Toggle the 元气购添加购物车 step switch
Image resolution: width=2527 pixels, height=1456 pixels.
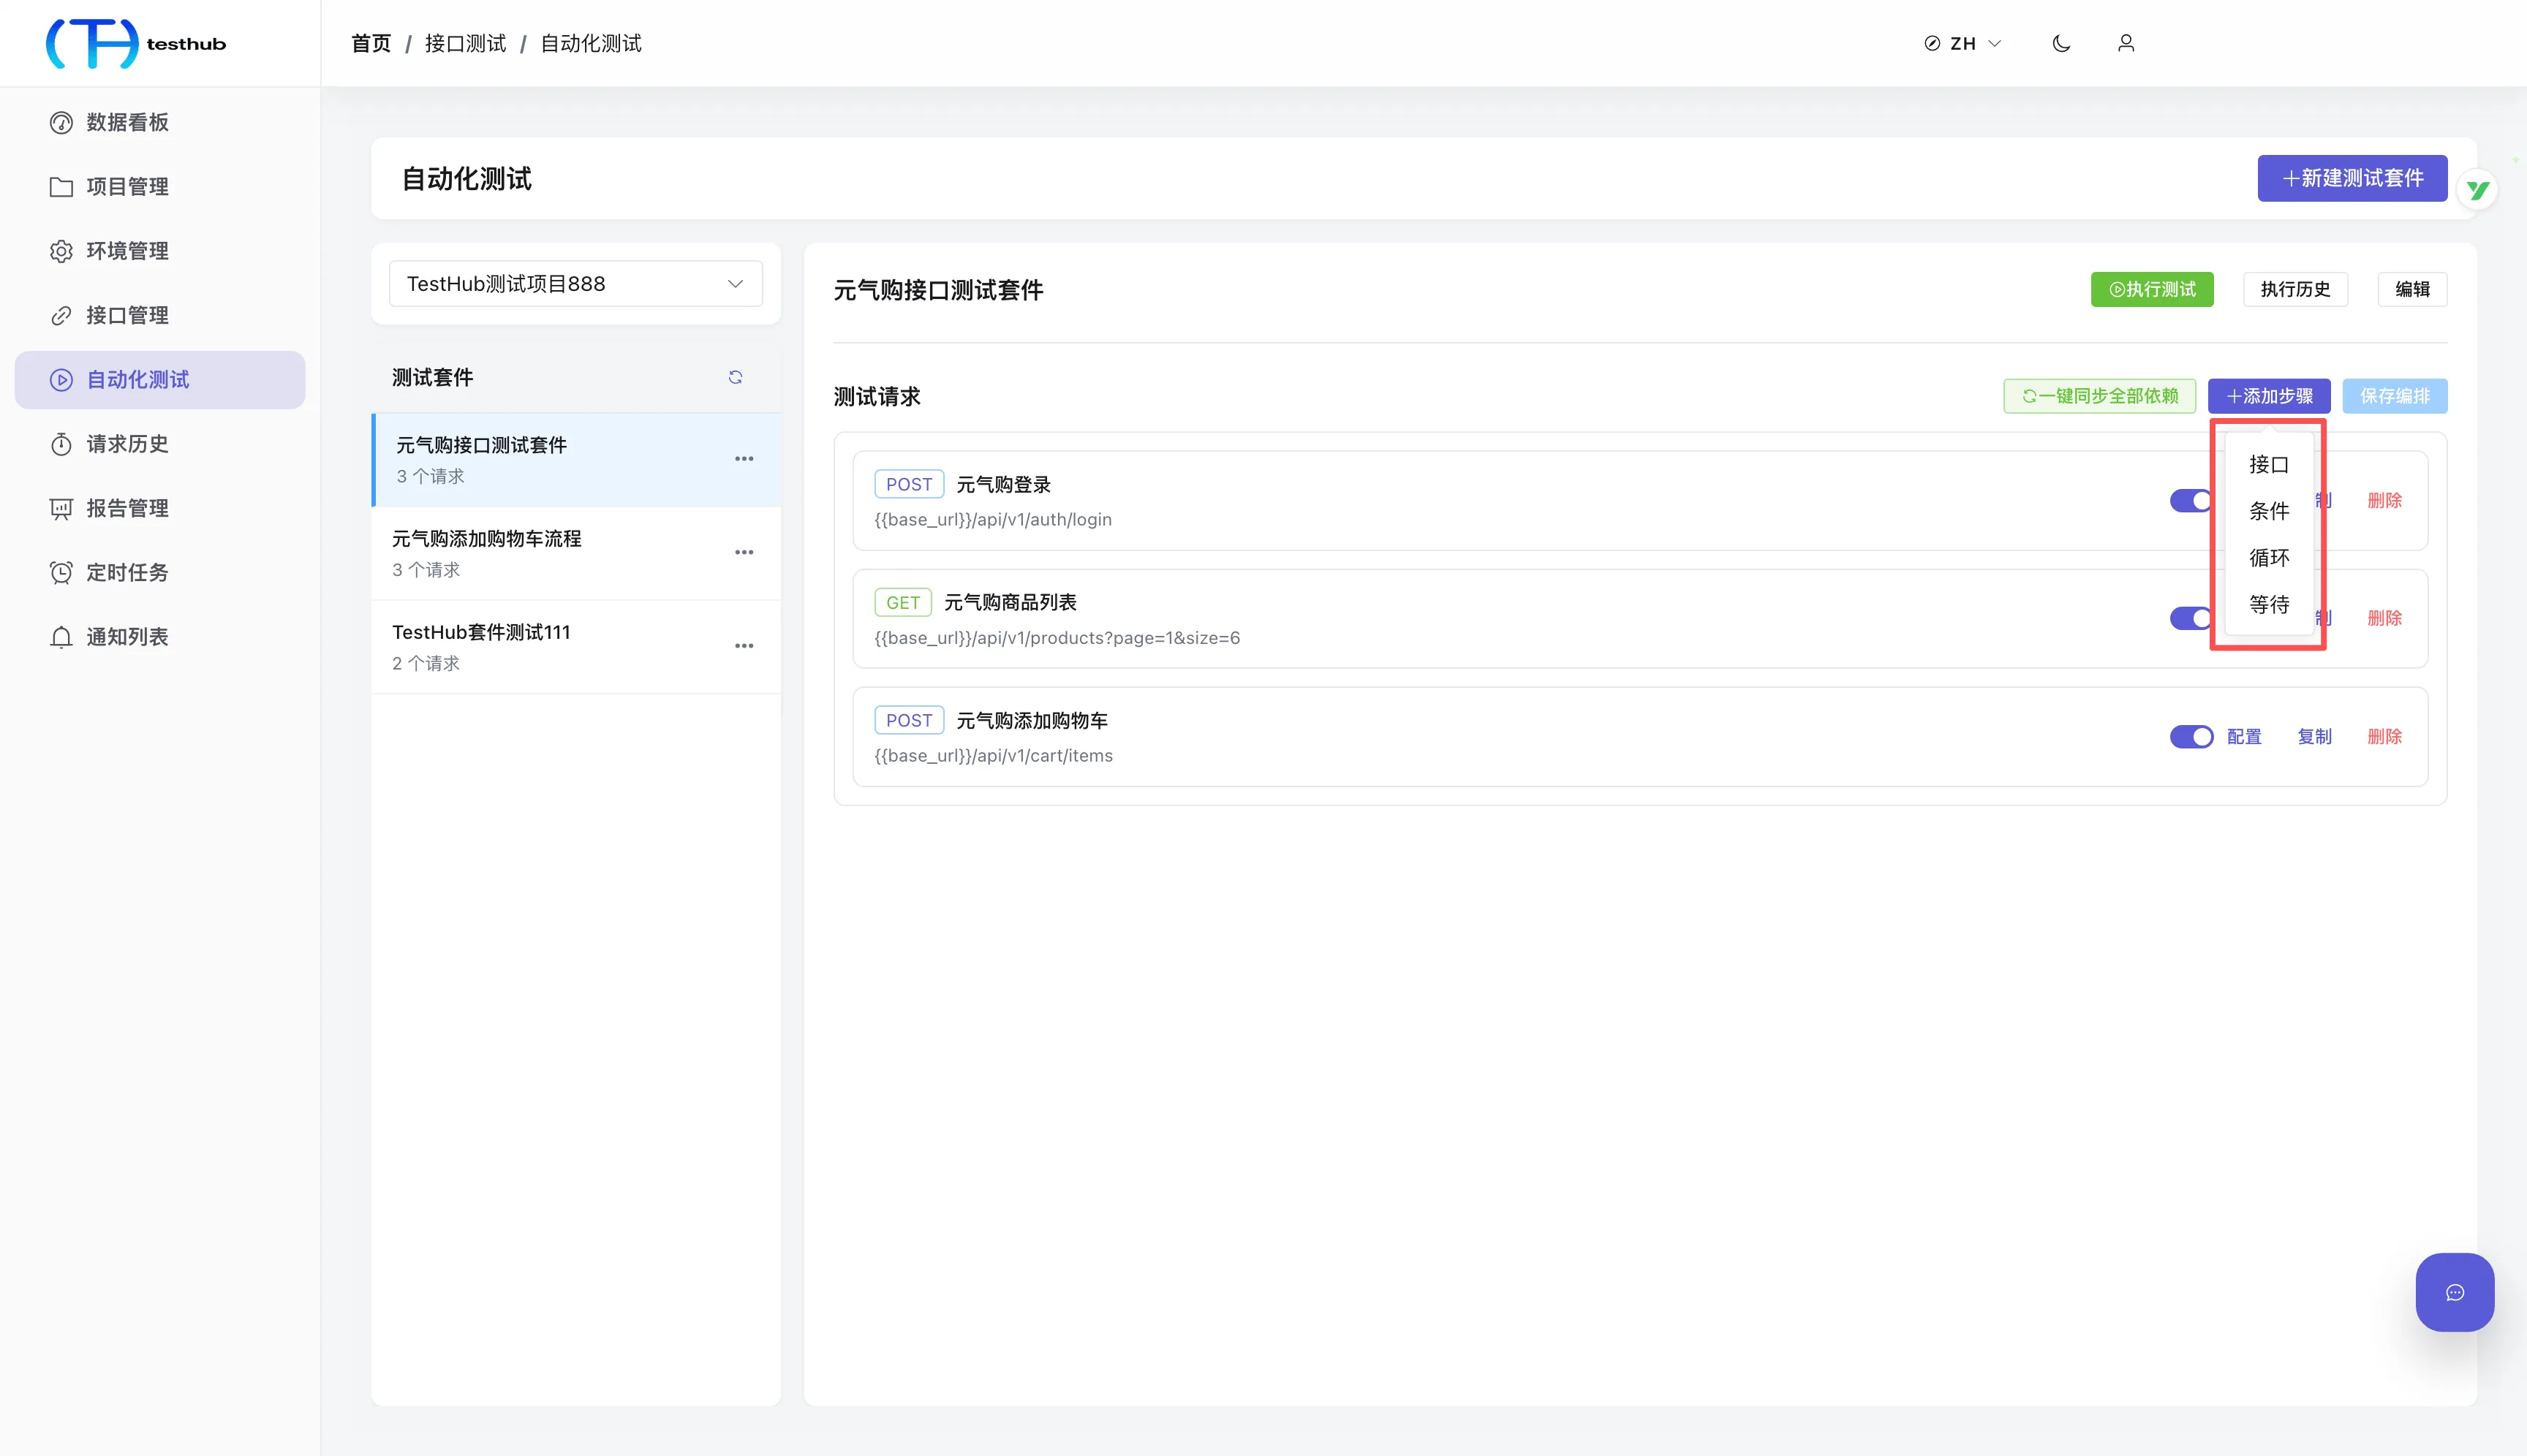coord(2191,737)
